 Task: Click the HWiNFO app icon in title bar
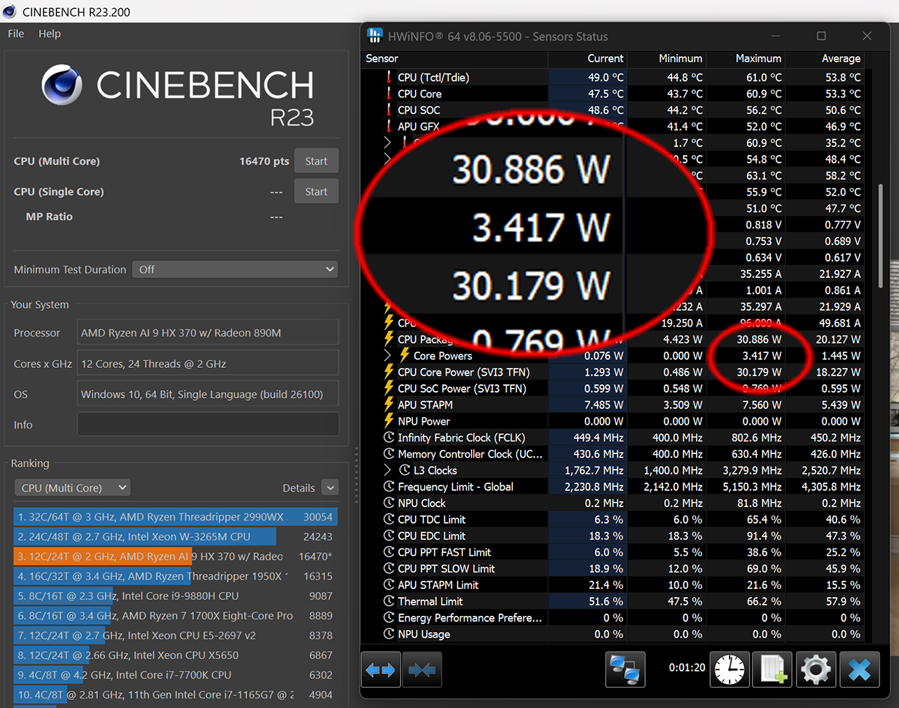pos(375,36)
